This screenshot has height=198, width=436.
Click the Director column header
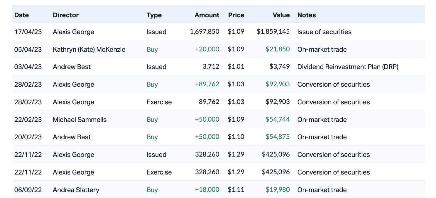point(66,15)
